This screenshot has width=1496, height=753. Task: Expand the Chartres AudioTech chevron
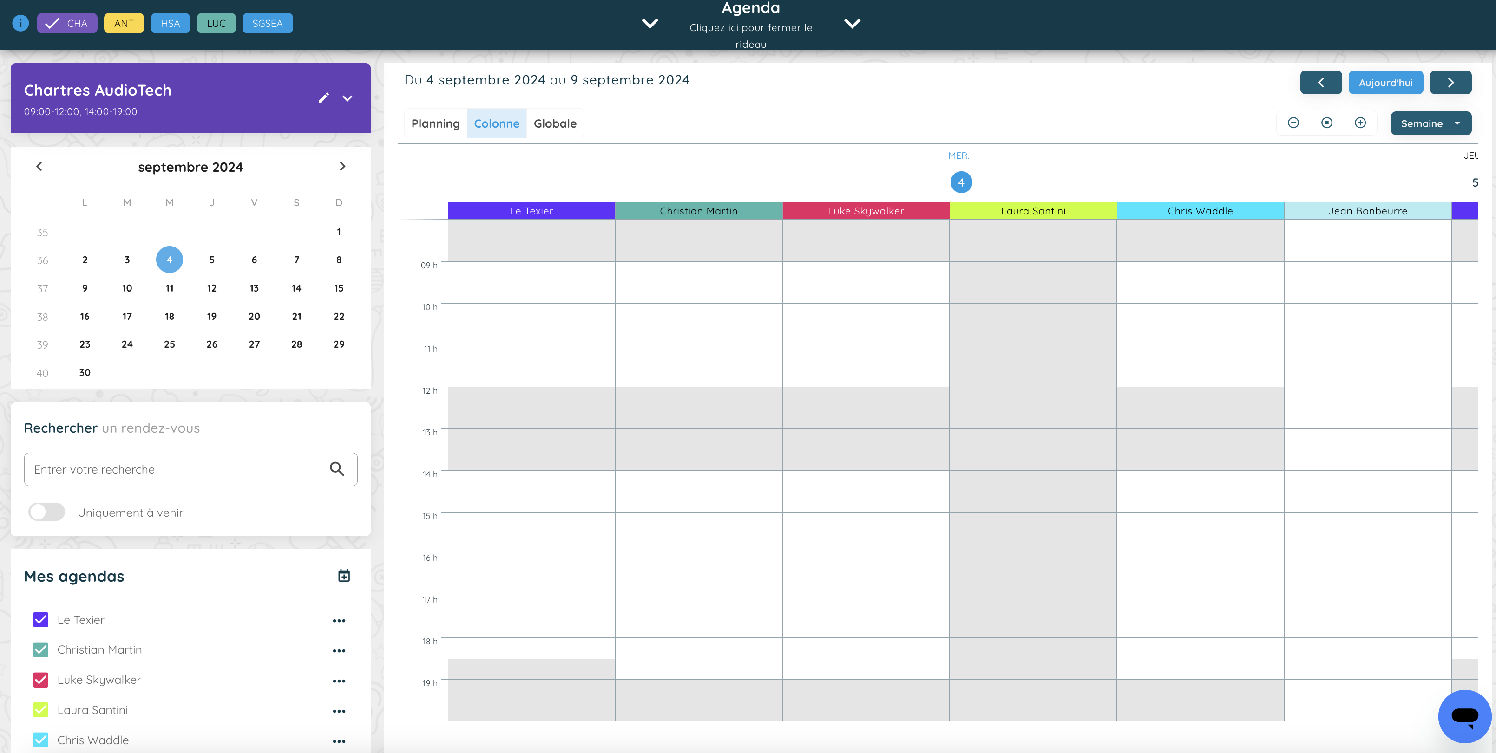coord(348,98)
